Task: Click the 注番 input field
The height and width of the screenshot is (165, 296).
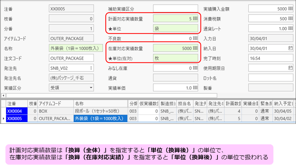Action: pos(71,9)
